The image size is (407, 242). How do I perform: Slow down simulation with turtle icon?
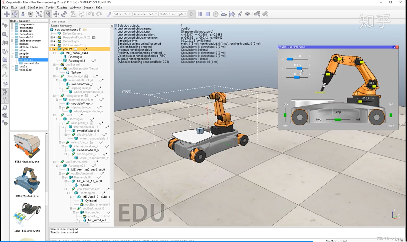[x=224, y=14]
